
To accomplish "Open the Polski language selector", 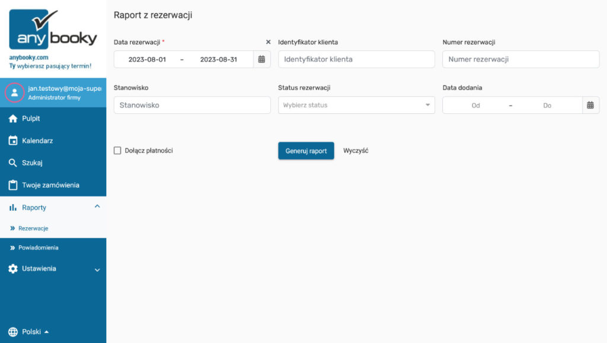I will pyautogui.click(x=35, y=332).
